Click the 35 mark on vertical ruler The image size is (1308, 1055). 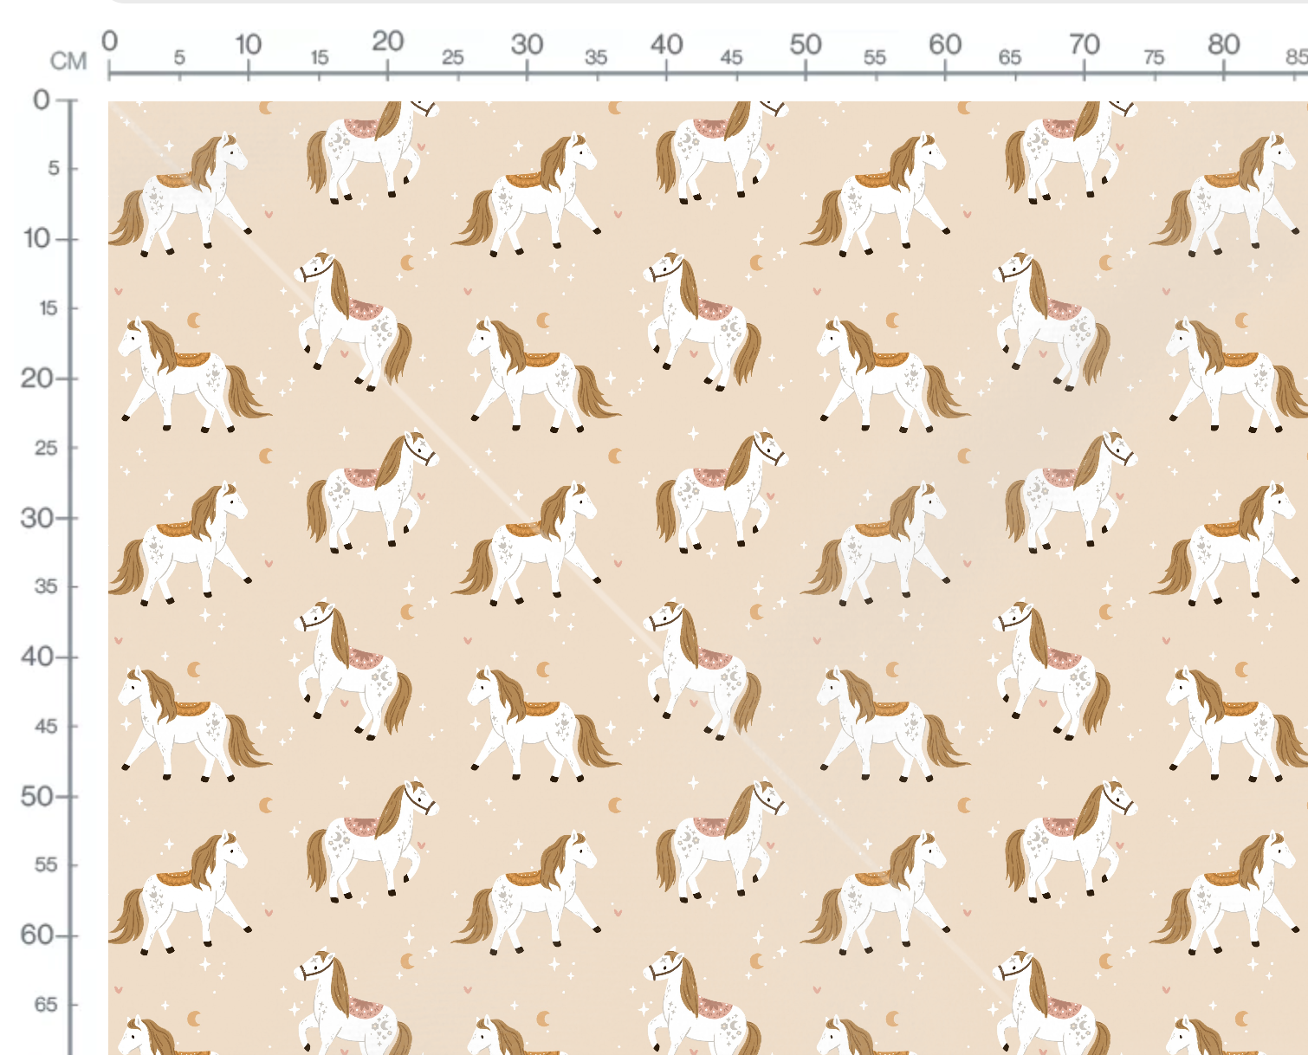[46, 586]
